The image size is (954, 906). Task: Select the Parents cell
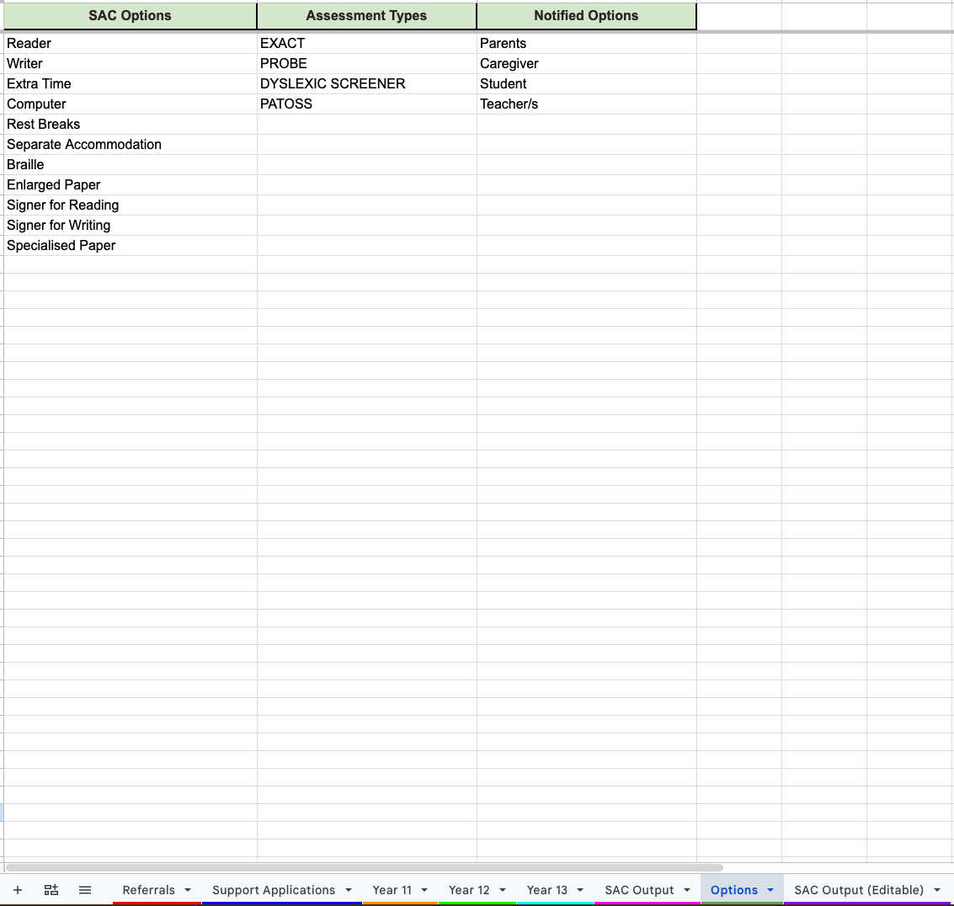click(587, 43)
